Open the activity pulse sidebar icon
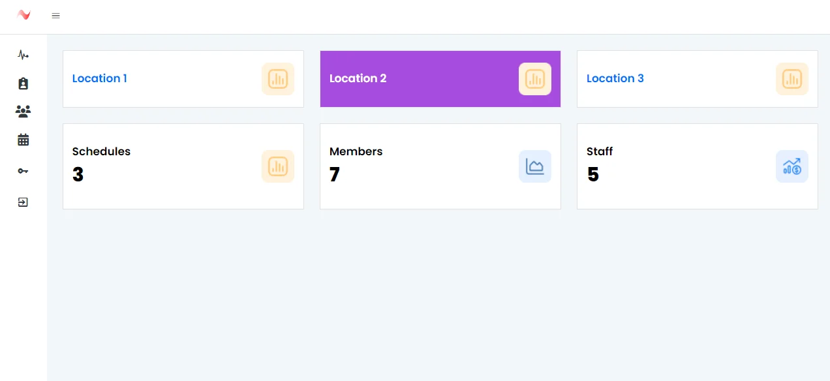830x381 pixels. pos(23,55)
